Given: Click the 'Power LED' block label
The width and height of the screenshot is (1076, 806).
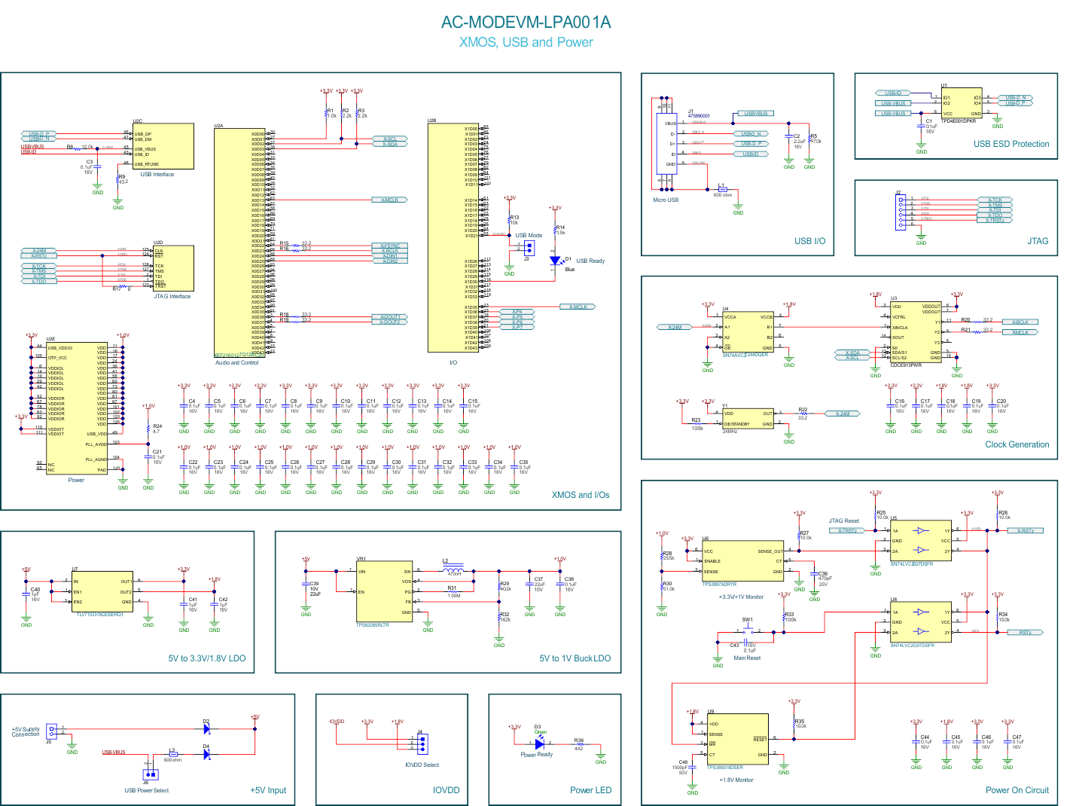Looking at the screenshot, I should pos(590,790).
